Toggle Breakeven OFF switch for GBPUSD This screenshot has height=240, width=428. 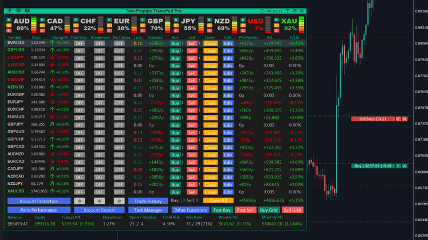(x=99, y=51)
